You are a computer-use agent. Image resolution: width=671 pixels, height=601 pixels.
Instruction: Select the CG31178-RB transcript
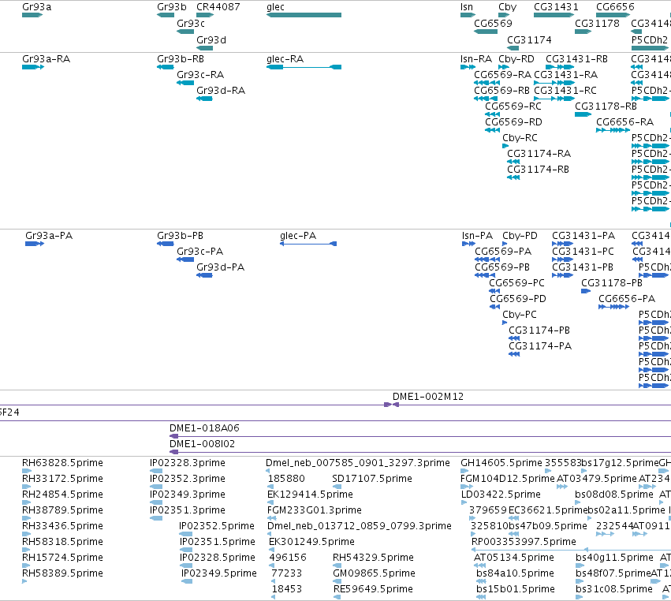[606, 106]
